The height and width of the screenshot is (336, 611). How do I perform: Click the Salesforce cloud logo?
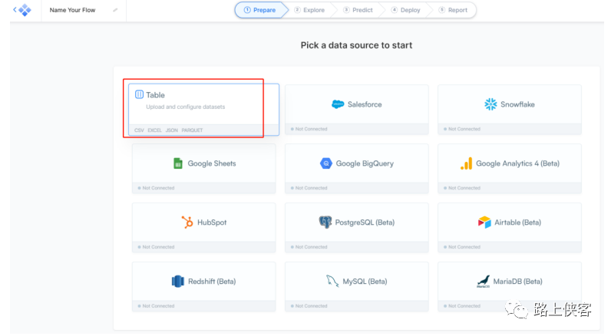(338, 104)
